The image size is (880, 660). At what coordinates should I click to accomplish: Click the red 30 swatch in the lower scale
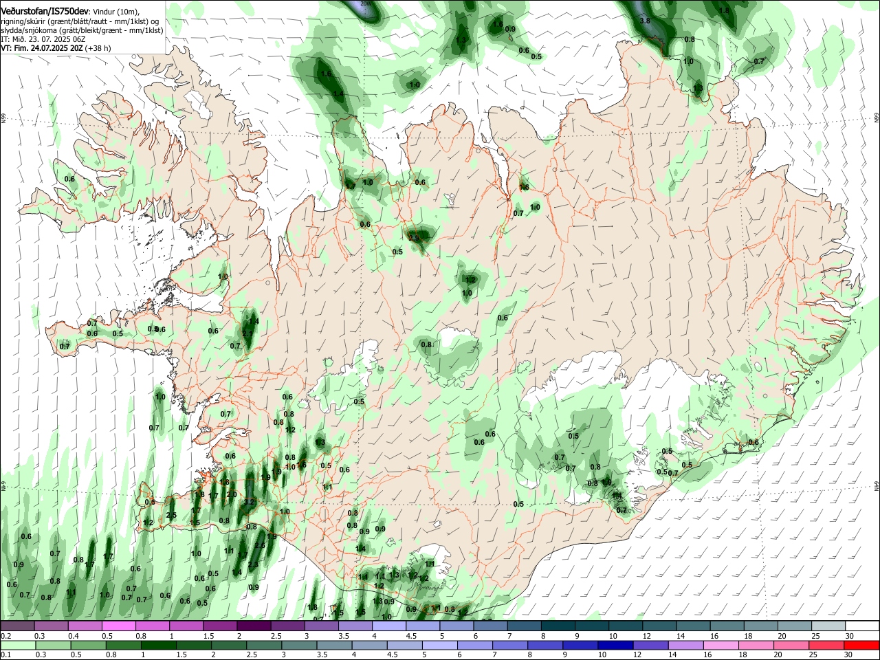click(861, 645)
